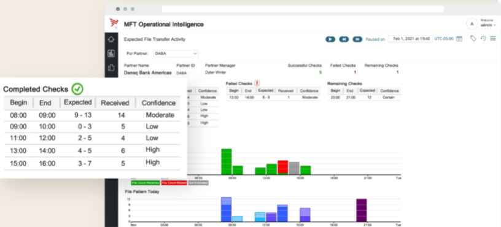The image size is (501, 227).
Task: Click the 'Received' header in the Completed Checks callout
Action: pyautogui.click(x=115, y=103)
